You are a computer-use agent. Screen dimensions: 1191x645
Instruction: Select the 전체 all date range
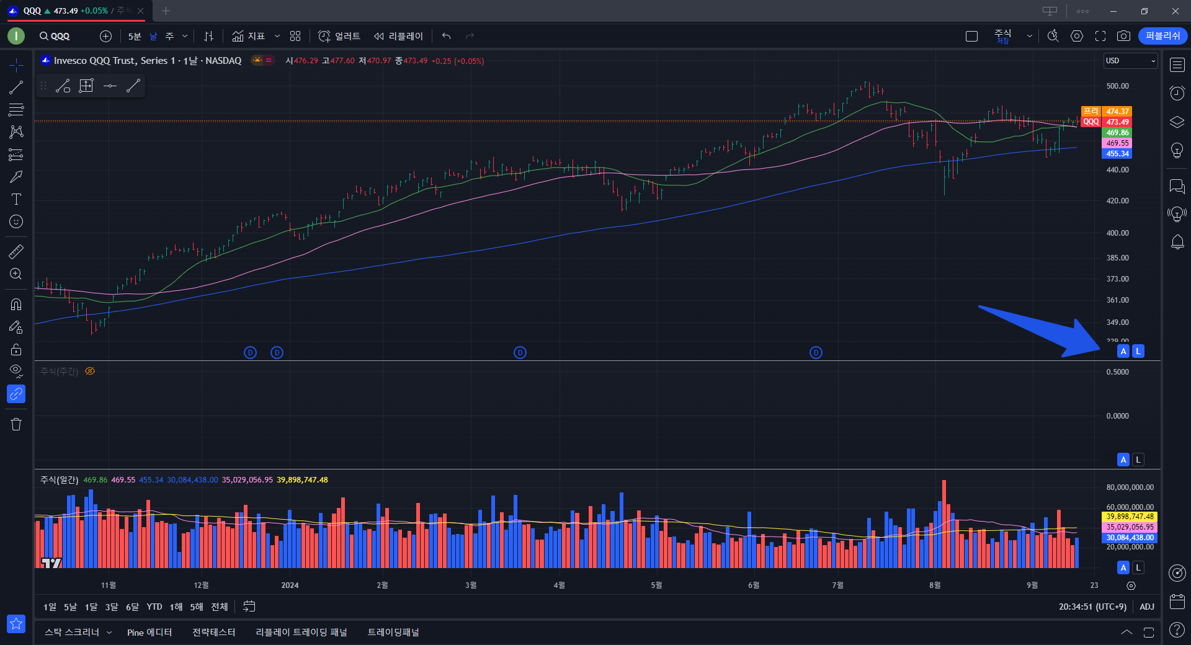[220, 607]
